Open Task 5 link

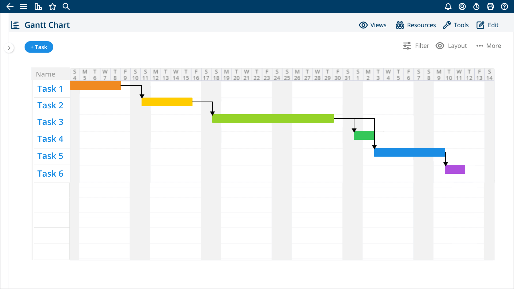tap(50, 156)
